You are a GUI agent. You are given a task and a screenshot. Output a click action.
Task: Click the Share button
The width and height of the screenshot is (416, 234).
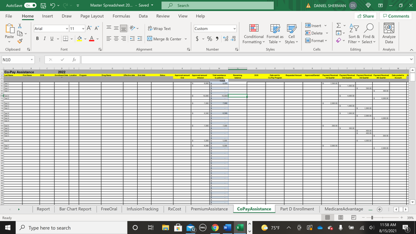[x=365, y=16]
